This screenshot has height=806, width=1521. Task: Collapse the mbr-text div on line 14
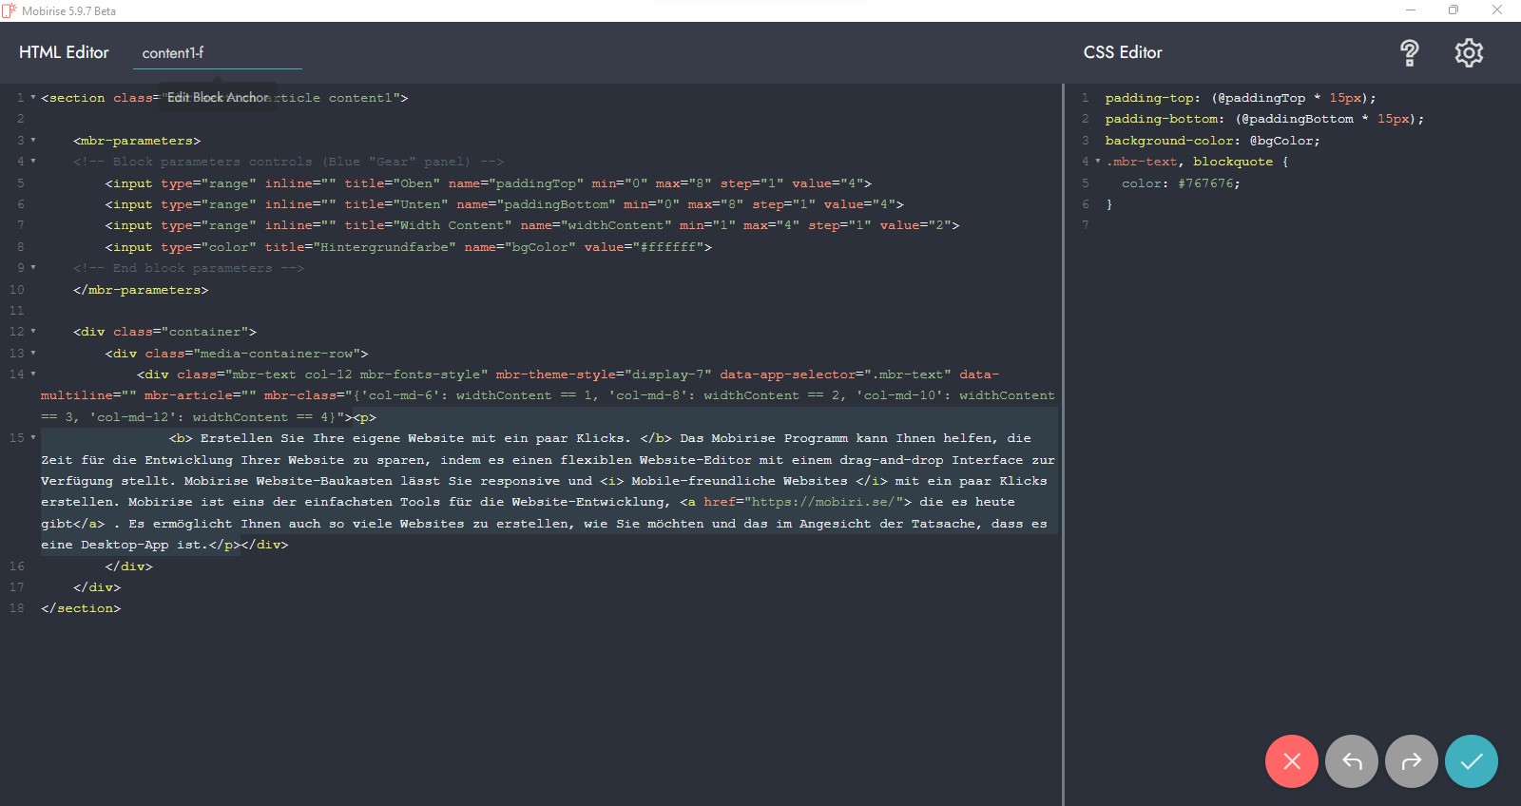click(33, 374)
